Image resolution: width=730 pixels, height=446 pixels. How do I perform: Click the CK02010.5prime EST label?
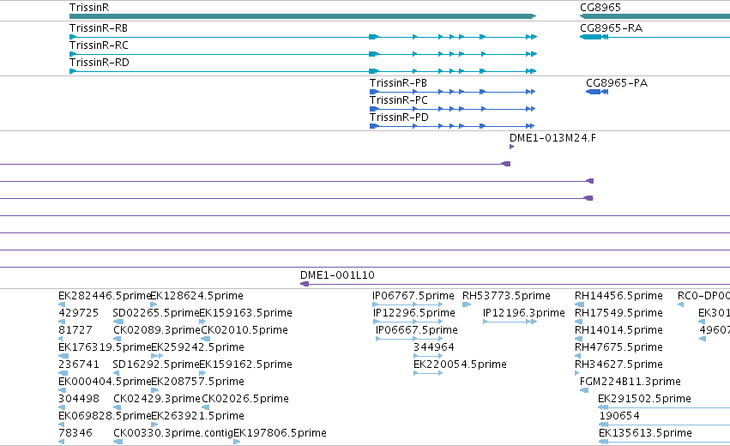(x=244, y=330)
